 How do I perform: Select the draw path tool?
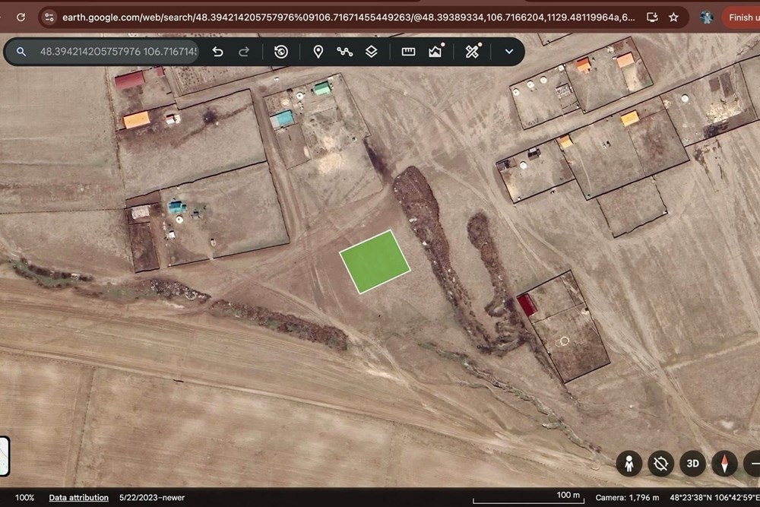coord(344,52)
